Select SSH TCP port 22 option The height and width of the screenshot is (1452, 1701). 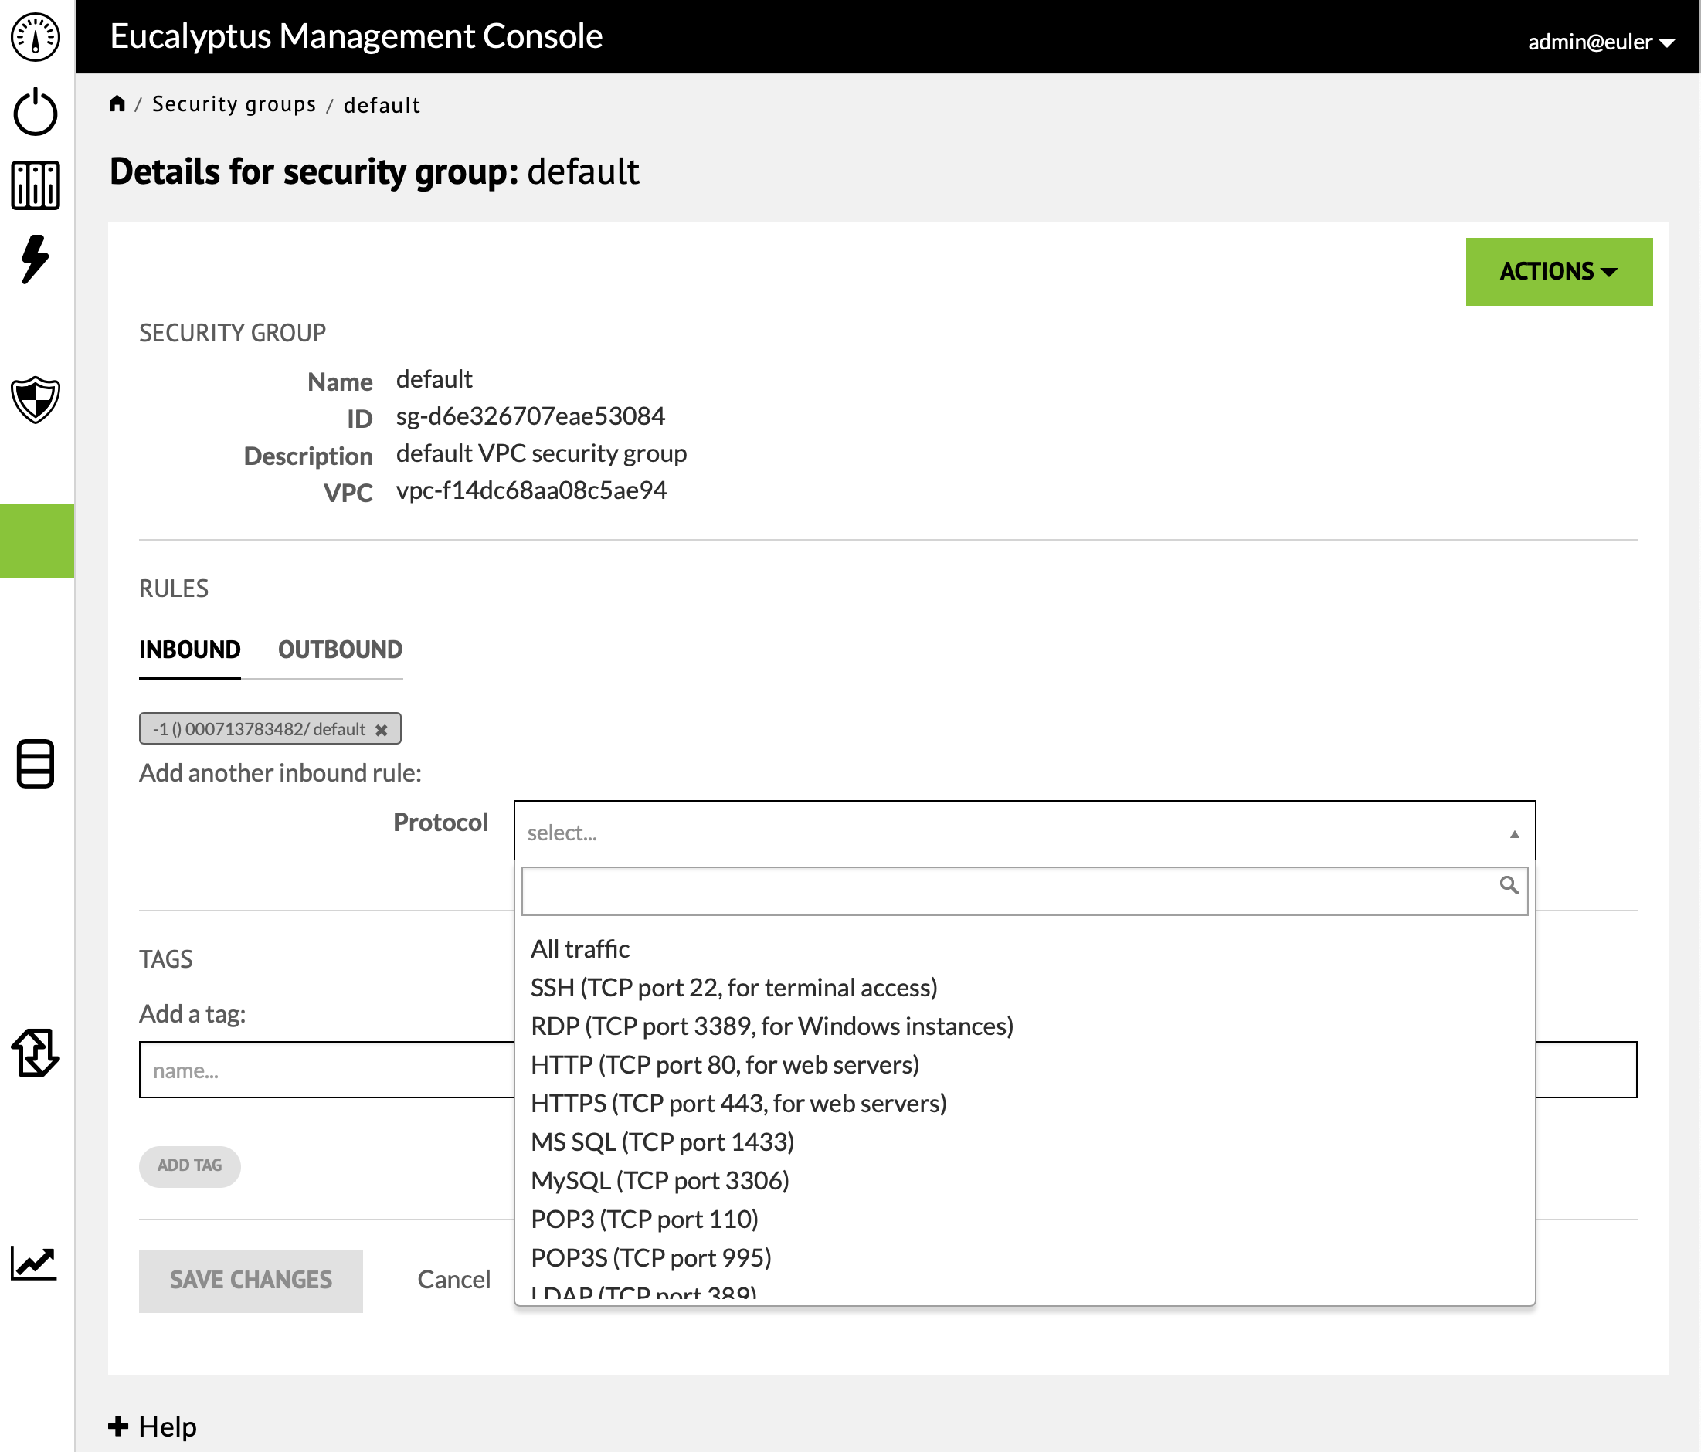(x=1024, y=987)
